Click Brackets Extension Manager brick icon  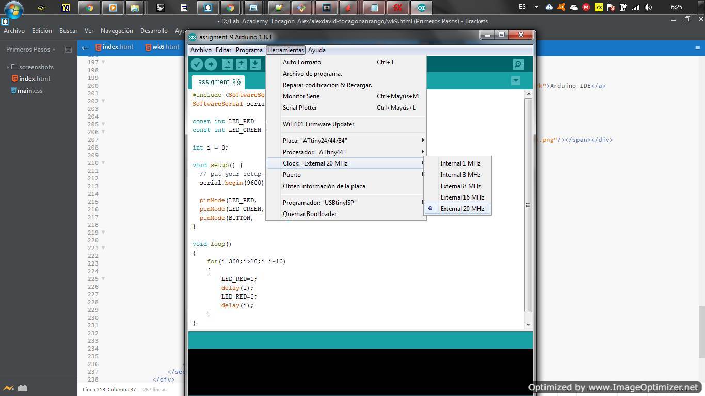[x=22, y=388]
